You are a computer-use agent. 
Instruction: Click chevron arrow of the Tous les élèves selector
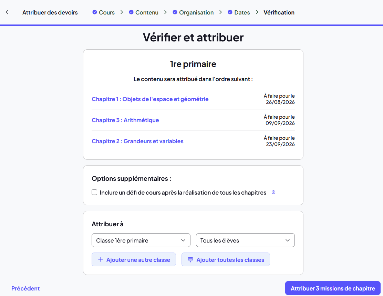tap(288, 240)
